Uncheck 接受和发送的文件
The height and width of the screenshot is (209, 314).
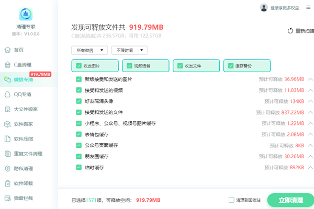pyautogui.click(x=79, y=112)
